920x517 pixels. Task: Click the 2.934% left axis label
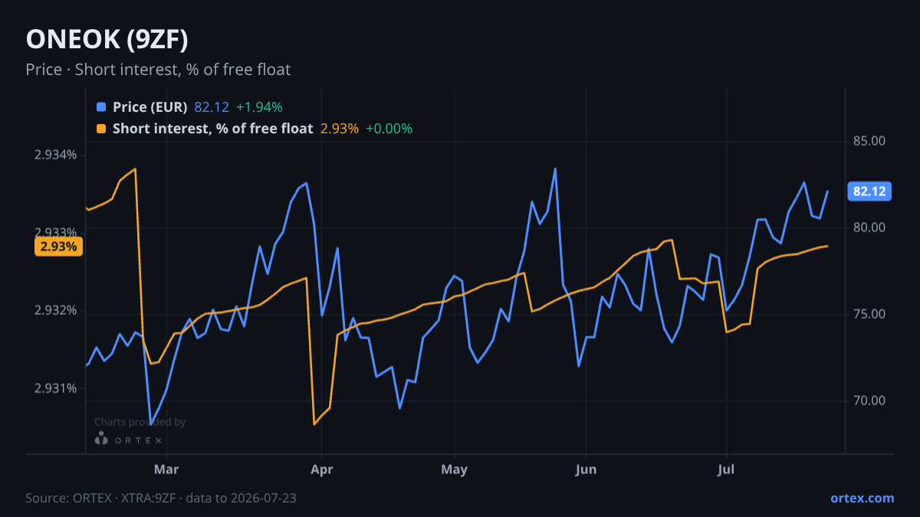(55, 155)
